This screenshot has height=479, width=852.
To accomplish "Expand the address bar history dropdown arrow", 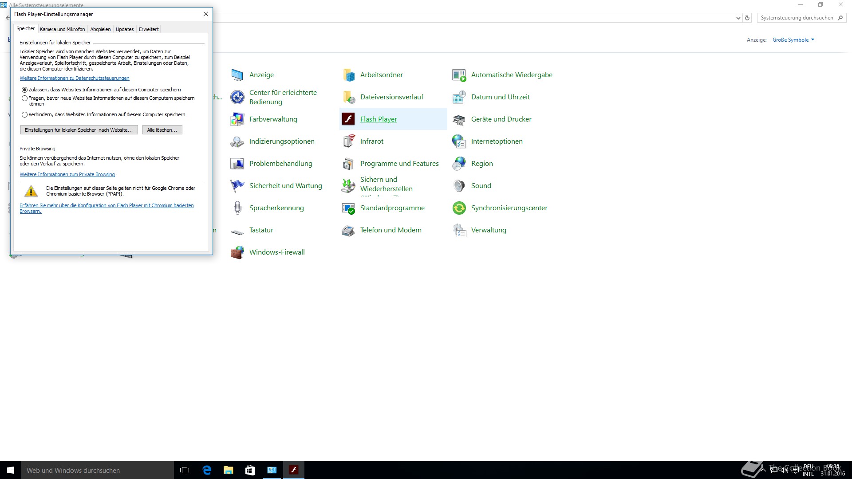I will 738,18.
